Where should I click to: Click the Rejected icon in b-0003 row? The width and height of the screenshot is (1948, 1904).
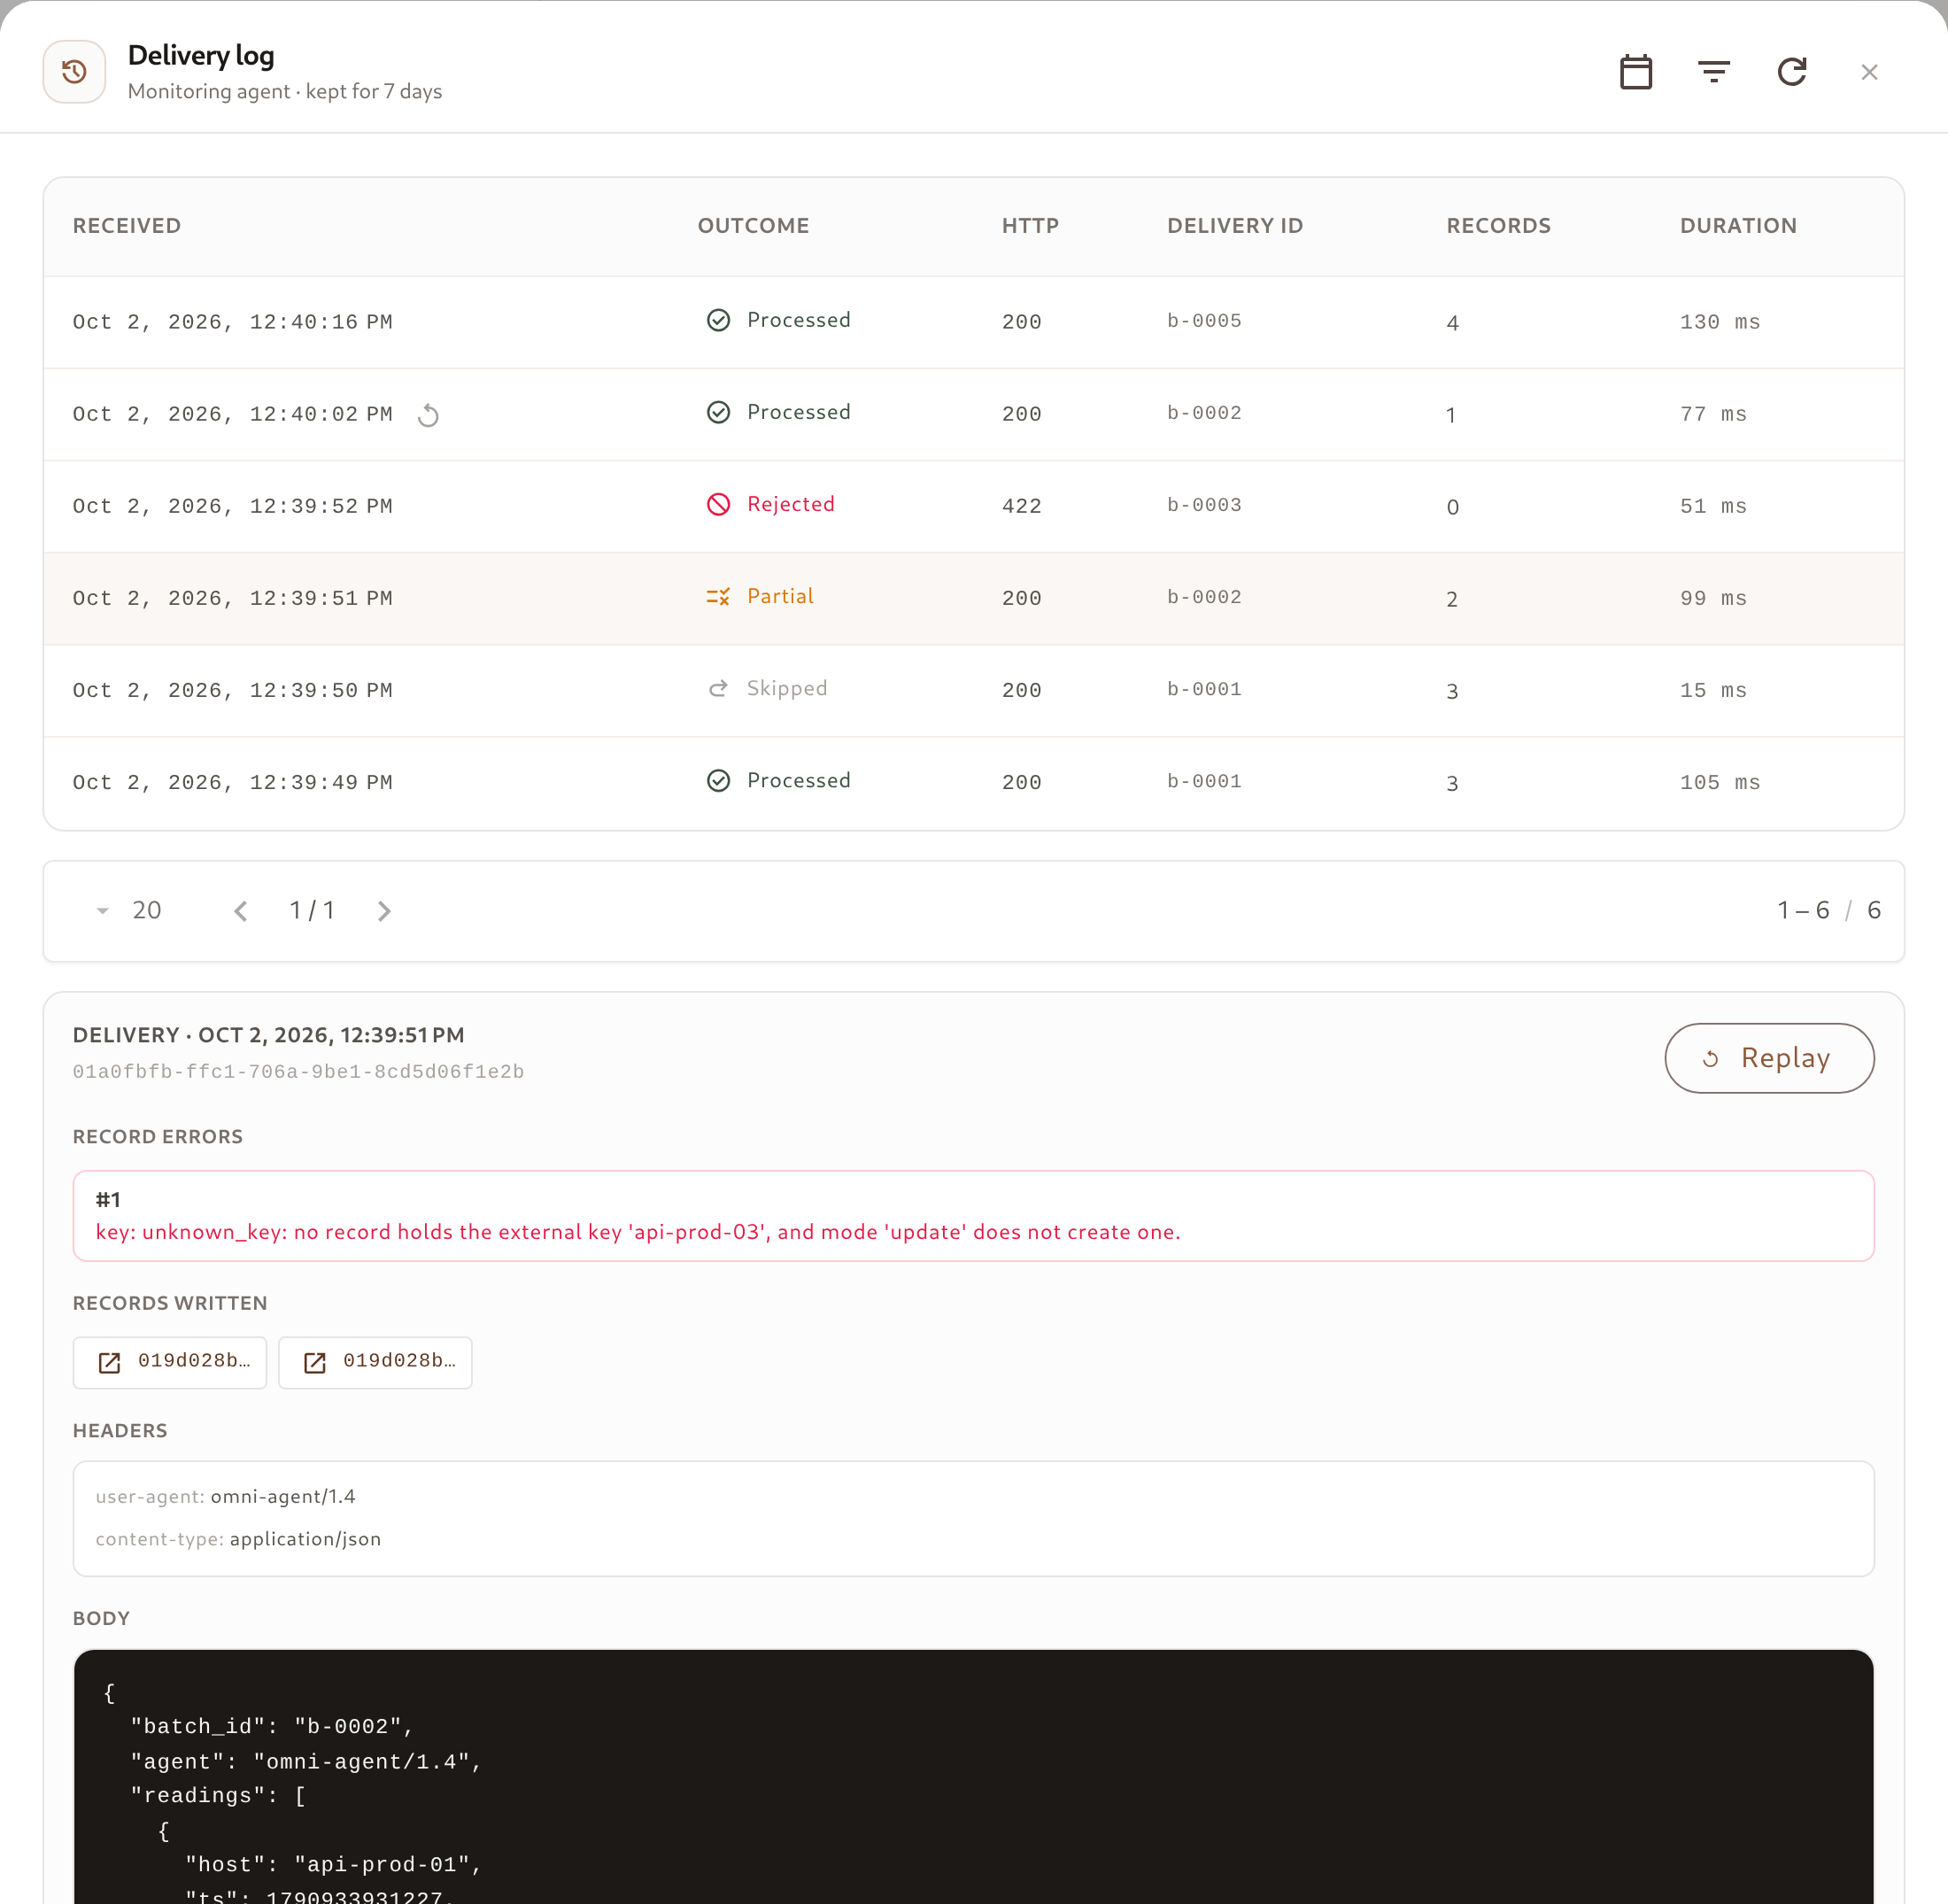718,504
